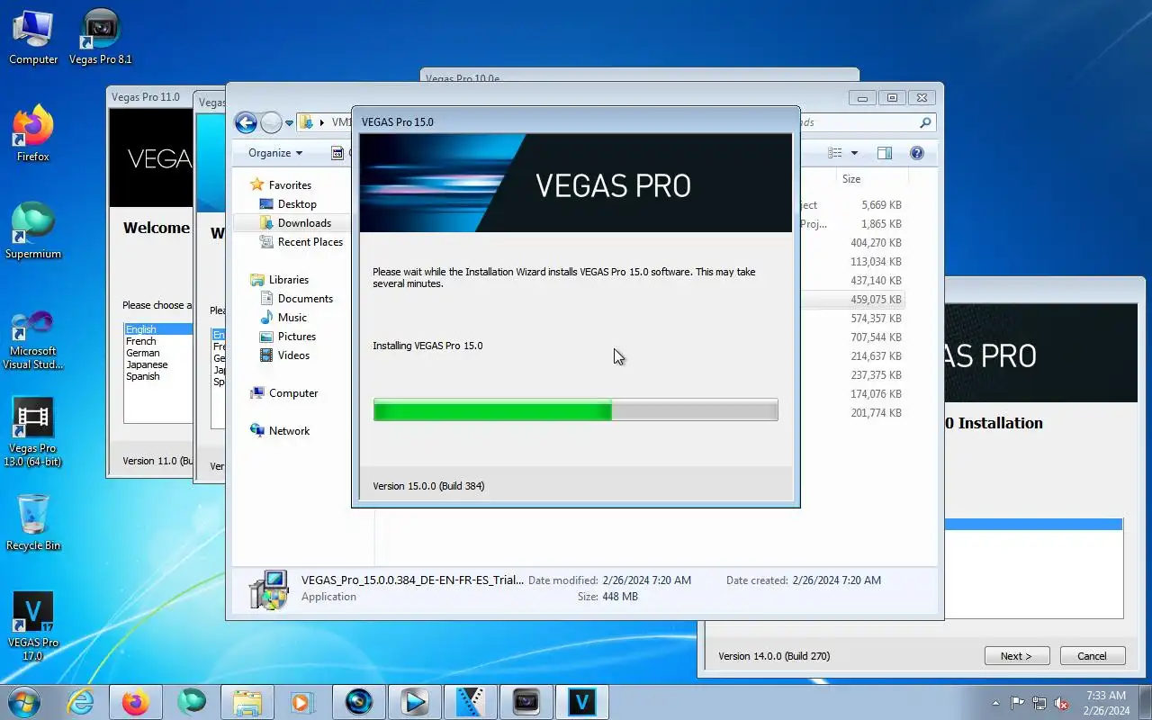Viewport: 1152px width, 720px height.
Task: Sort files by the Size column header
Action: (x=851, y=179)
